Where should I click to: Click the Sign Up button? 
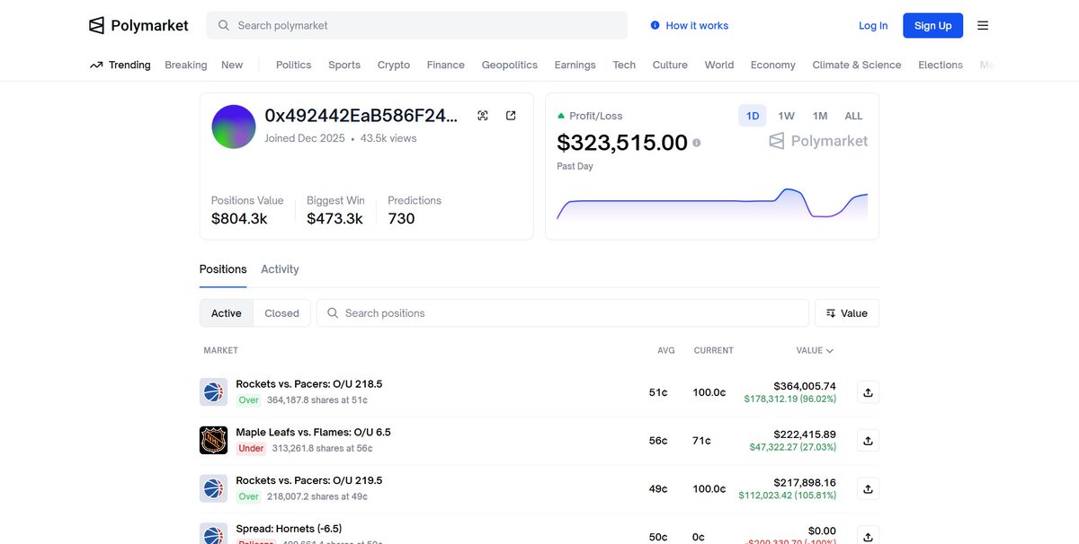coord(933,25)
